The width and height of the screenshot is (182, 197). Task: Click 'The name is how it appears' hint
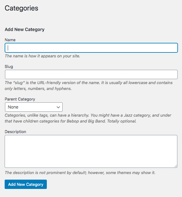42,56
